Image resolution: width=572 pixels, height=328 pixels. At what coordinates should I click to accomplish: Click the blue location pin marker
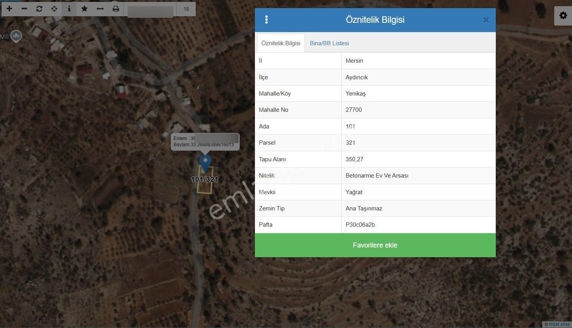(x=205, y=163)
